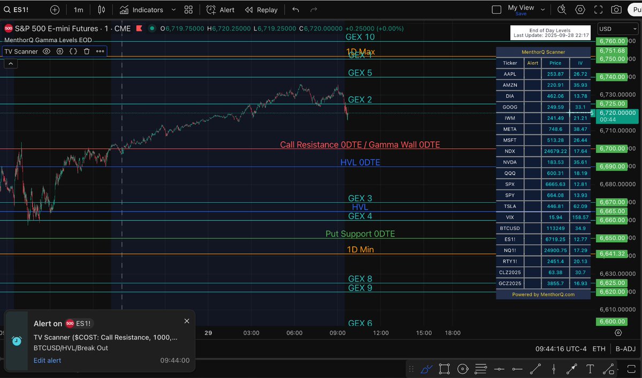Open the layout setup square icon

[x=496, y=10]
